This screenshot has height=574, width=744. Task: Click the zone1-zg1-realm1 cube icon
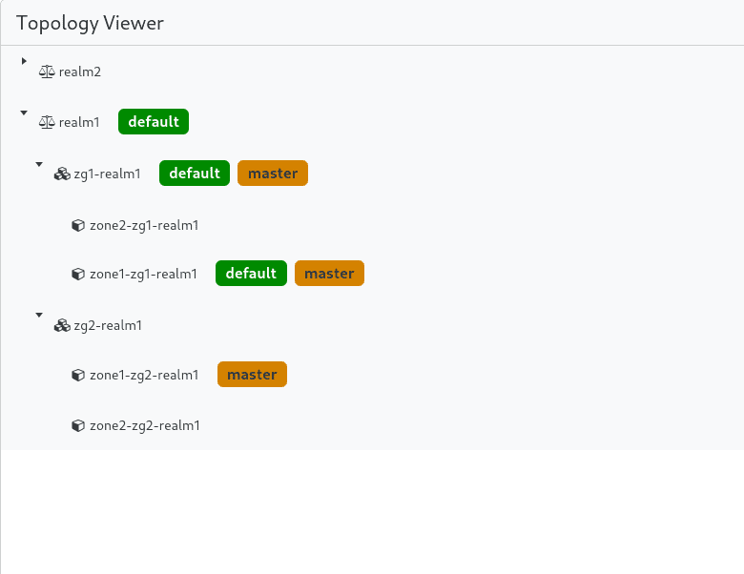(78, 274)
